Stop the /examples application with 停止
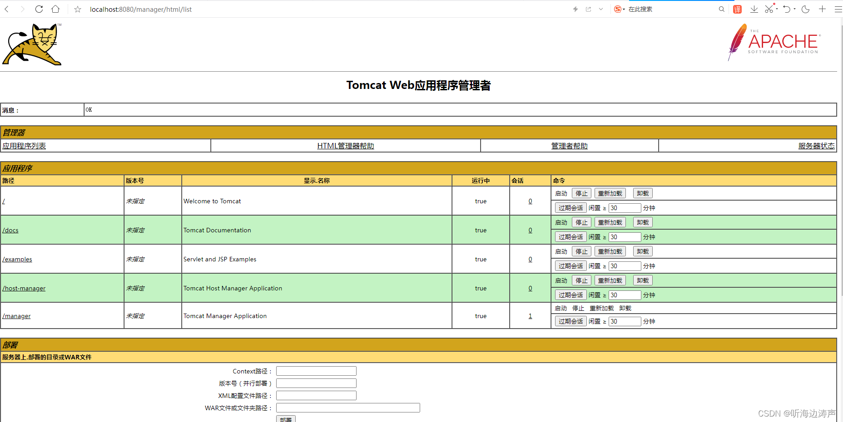 (x=581, y=251)
